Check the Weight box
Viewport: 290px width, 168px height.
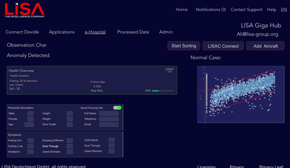pos(70,119)
